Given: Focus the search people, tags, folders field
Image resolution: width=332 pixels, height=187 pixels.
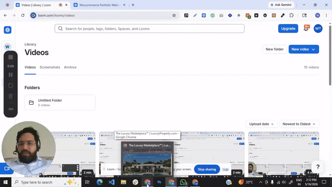Looking at the screenshot, I should (x=149, y=29).
